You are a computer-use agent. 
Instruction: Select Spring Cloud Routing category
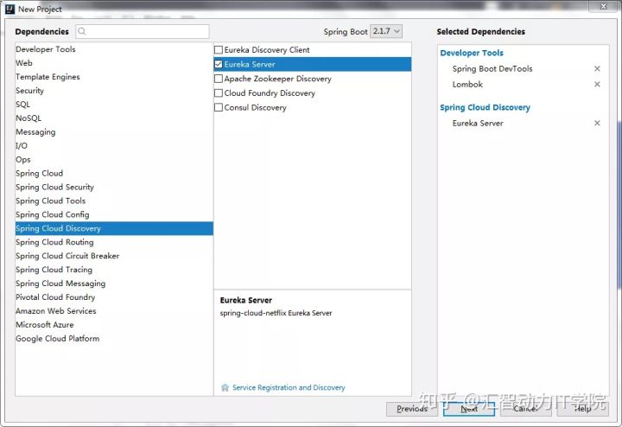tap(54, 242)
